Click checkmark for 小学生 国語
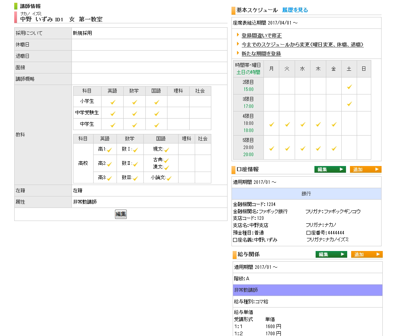The image size is (395, 336). click(x=157, y=102)
